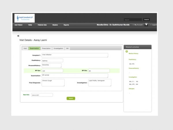The image size is (173, 130).
Task: Log out using the Logout link
Action: (x=153, y=25)
